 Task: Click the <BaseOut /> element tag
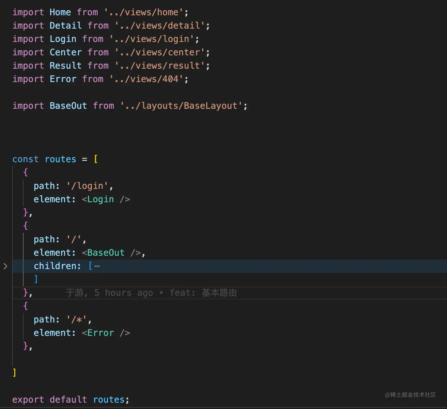(111, 253)
